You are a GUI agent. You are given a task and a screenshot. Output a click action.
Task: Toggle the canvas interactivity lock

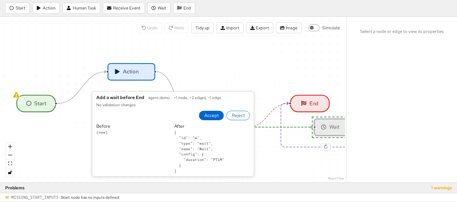click(x=10, y=172)
